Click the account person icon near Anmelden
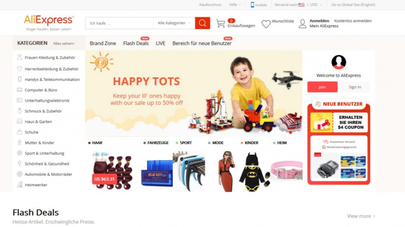Image resolution: width=405 pixels, height=227 pixels. point(303,24)
